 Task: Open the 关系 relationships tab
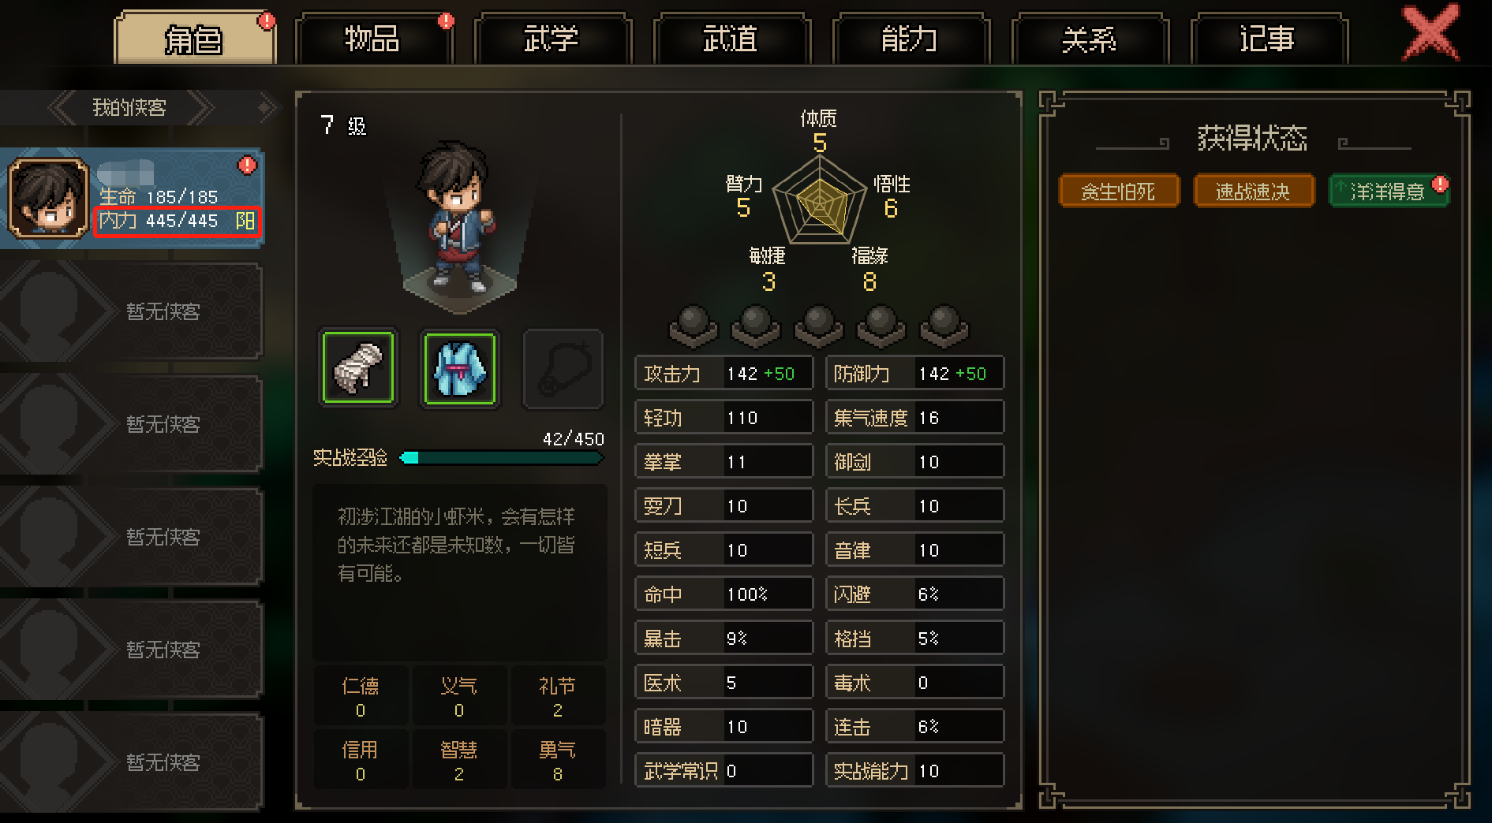click(1090, 39)
